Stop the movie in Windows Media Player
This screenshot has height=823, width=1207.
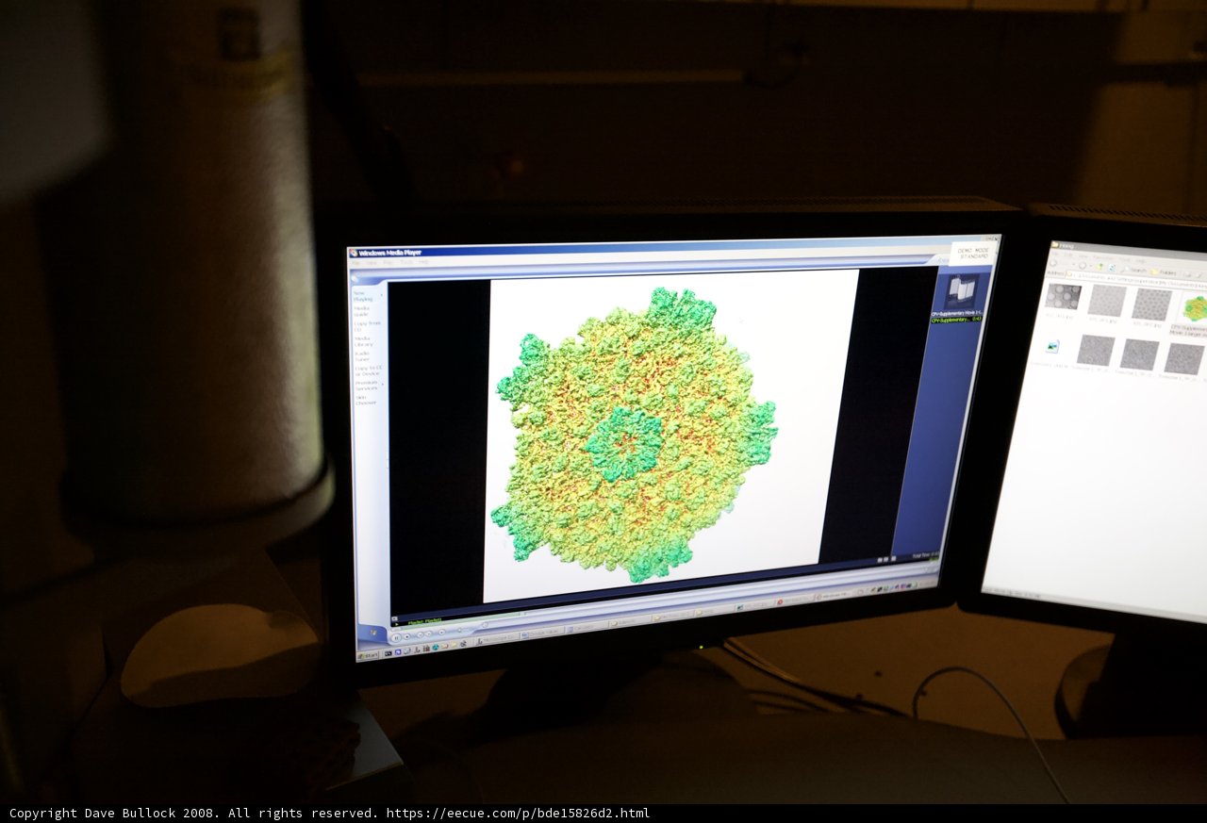[x=406, y=636]
